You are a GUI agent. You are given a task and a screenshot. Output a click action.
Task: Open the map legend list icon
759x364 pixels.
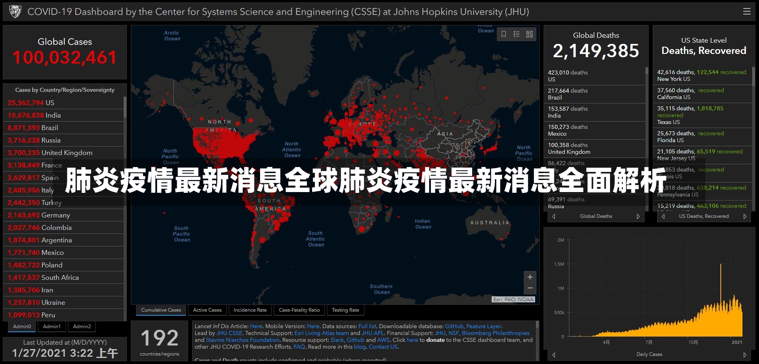click(x=517, y=34)
